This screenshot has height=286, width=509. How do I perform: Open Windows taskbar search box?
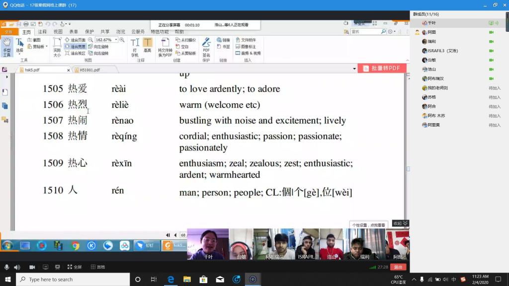click(73, 280)
